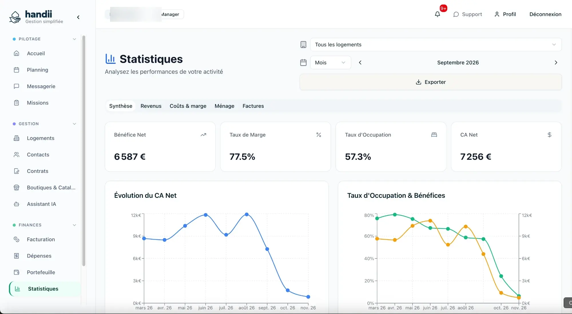Click the 6 587 € Bénéfice Net value
The height and width of the screenshot is (314, 572).
tap(130, 157)
